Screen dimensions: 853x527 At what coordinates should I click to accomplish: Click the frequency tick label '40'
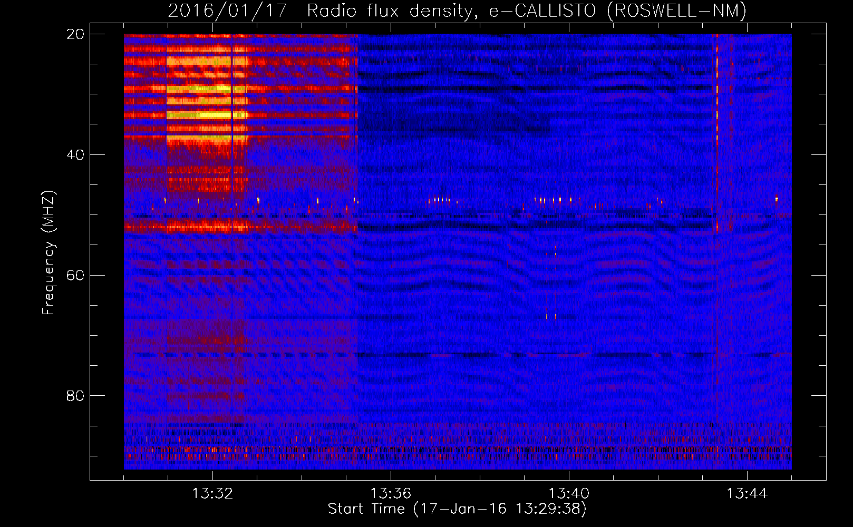[75, 155]
